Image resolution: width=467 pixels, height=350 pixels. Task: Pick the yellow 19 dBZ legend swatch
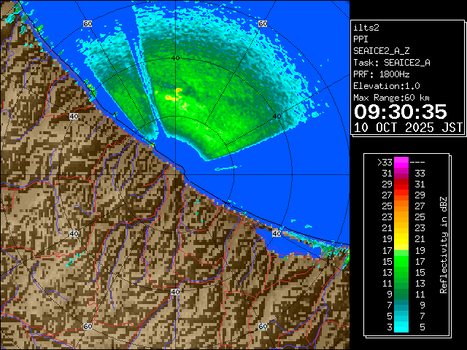click(401, 238)
